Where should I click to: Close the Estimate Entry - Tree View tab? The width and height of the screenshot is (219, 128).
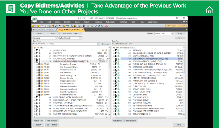pos(56,30)
